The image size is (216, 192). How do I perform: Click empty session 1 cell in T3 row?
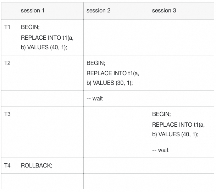click(x=51, y=124)
